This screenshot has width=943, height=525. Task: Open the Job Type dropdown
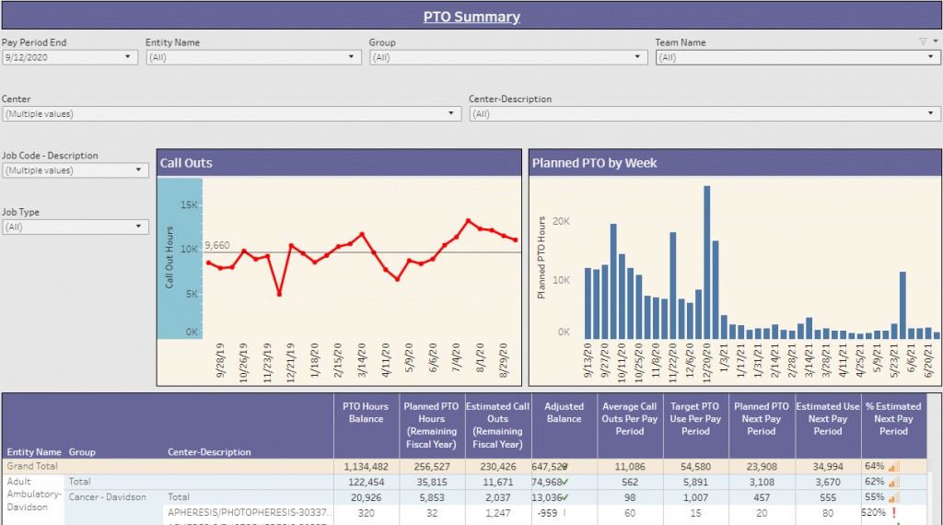(x=139, y=227)
